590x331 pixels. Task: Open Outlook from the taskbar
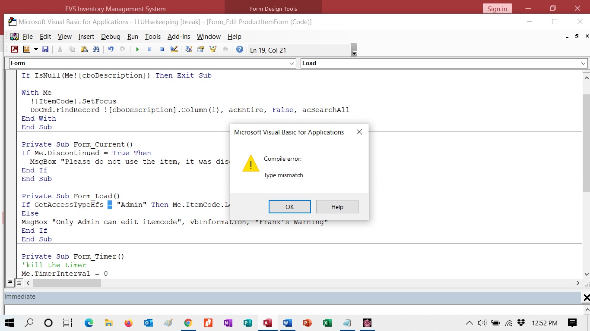click(x=148, y=322)
